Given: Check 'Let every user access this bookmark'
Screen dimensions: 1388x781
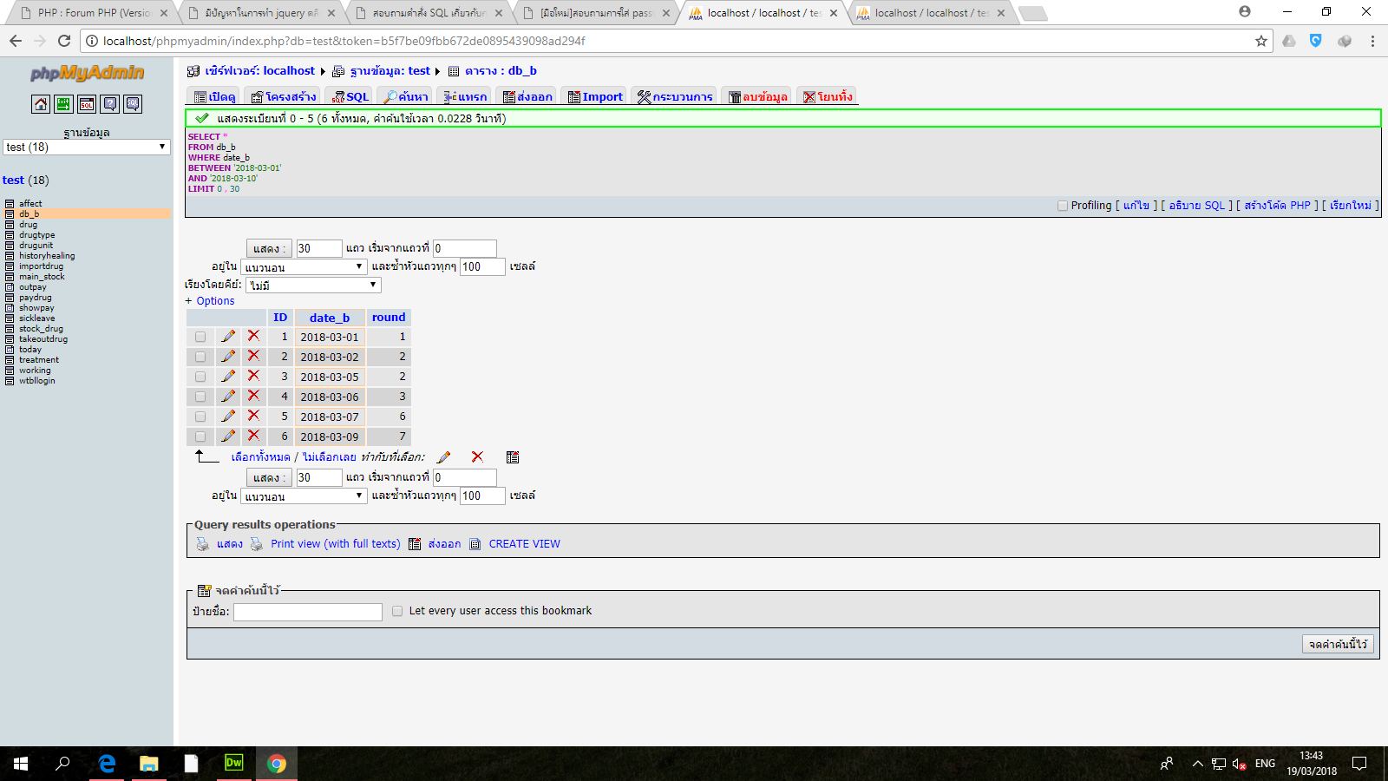Looking at the screenshot, I should point(397,611).
